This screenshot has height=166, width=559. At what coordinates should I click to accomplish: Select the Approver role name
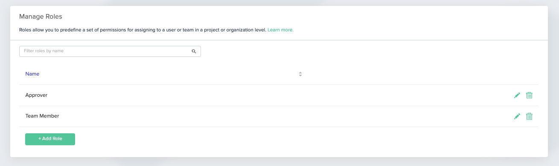click(36, 95)
